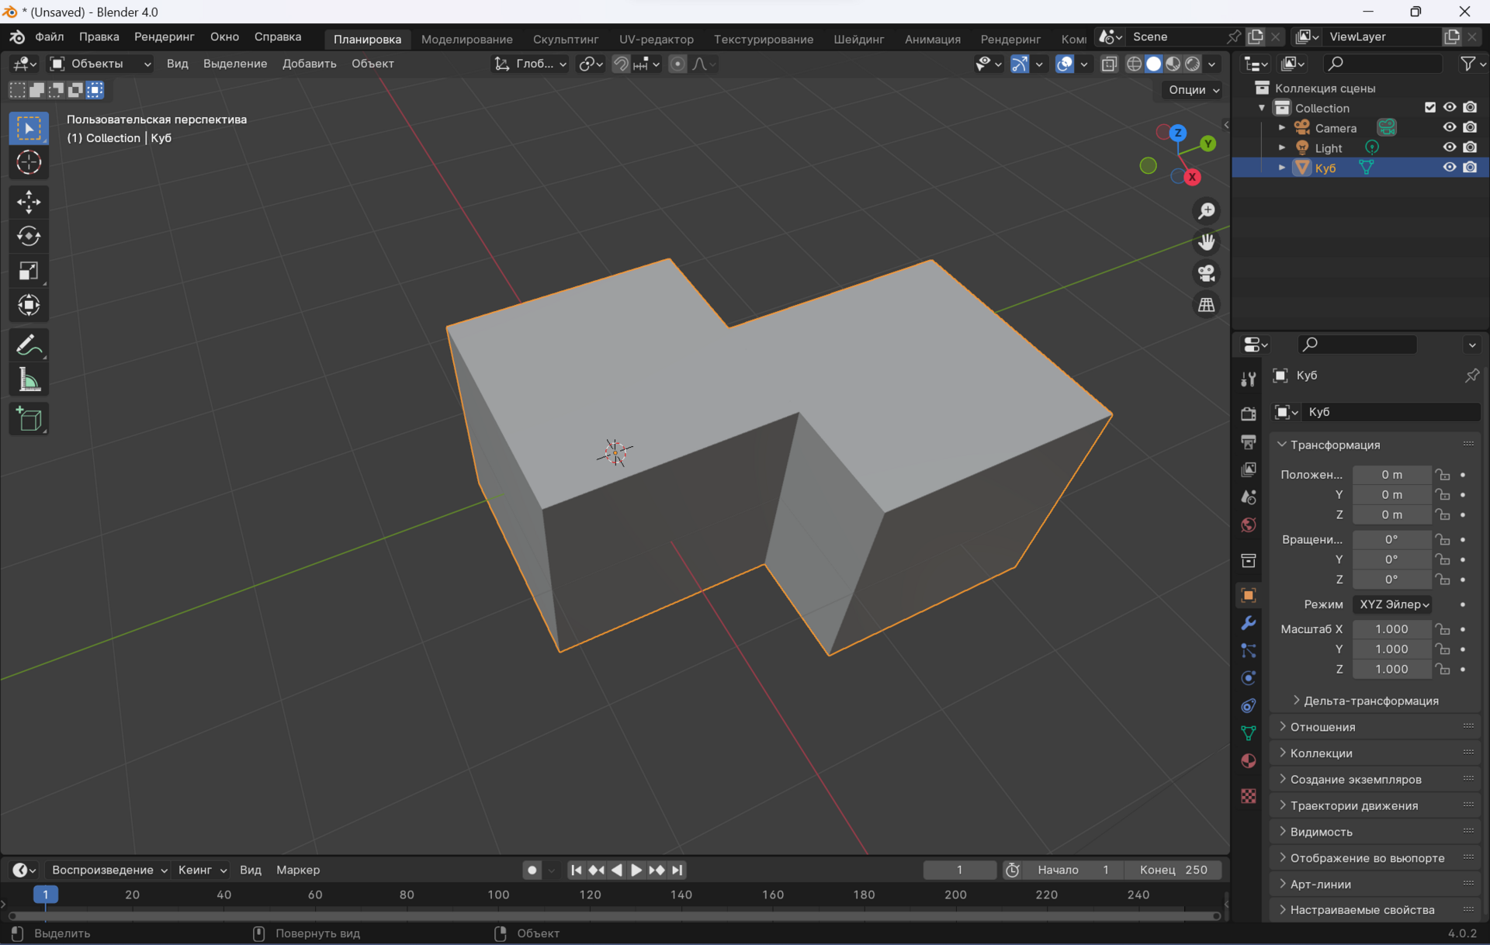Click the zoom magnifier in viewport
1490x945 pixels.
pos(1206,211)
